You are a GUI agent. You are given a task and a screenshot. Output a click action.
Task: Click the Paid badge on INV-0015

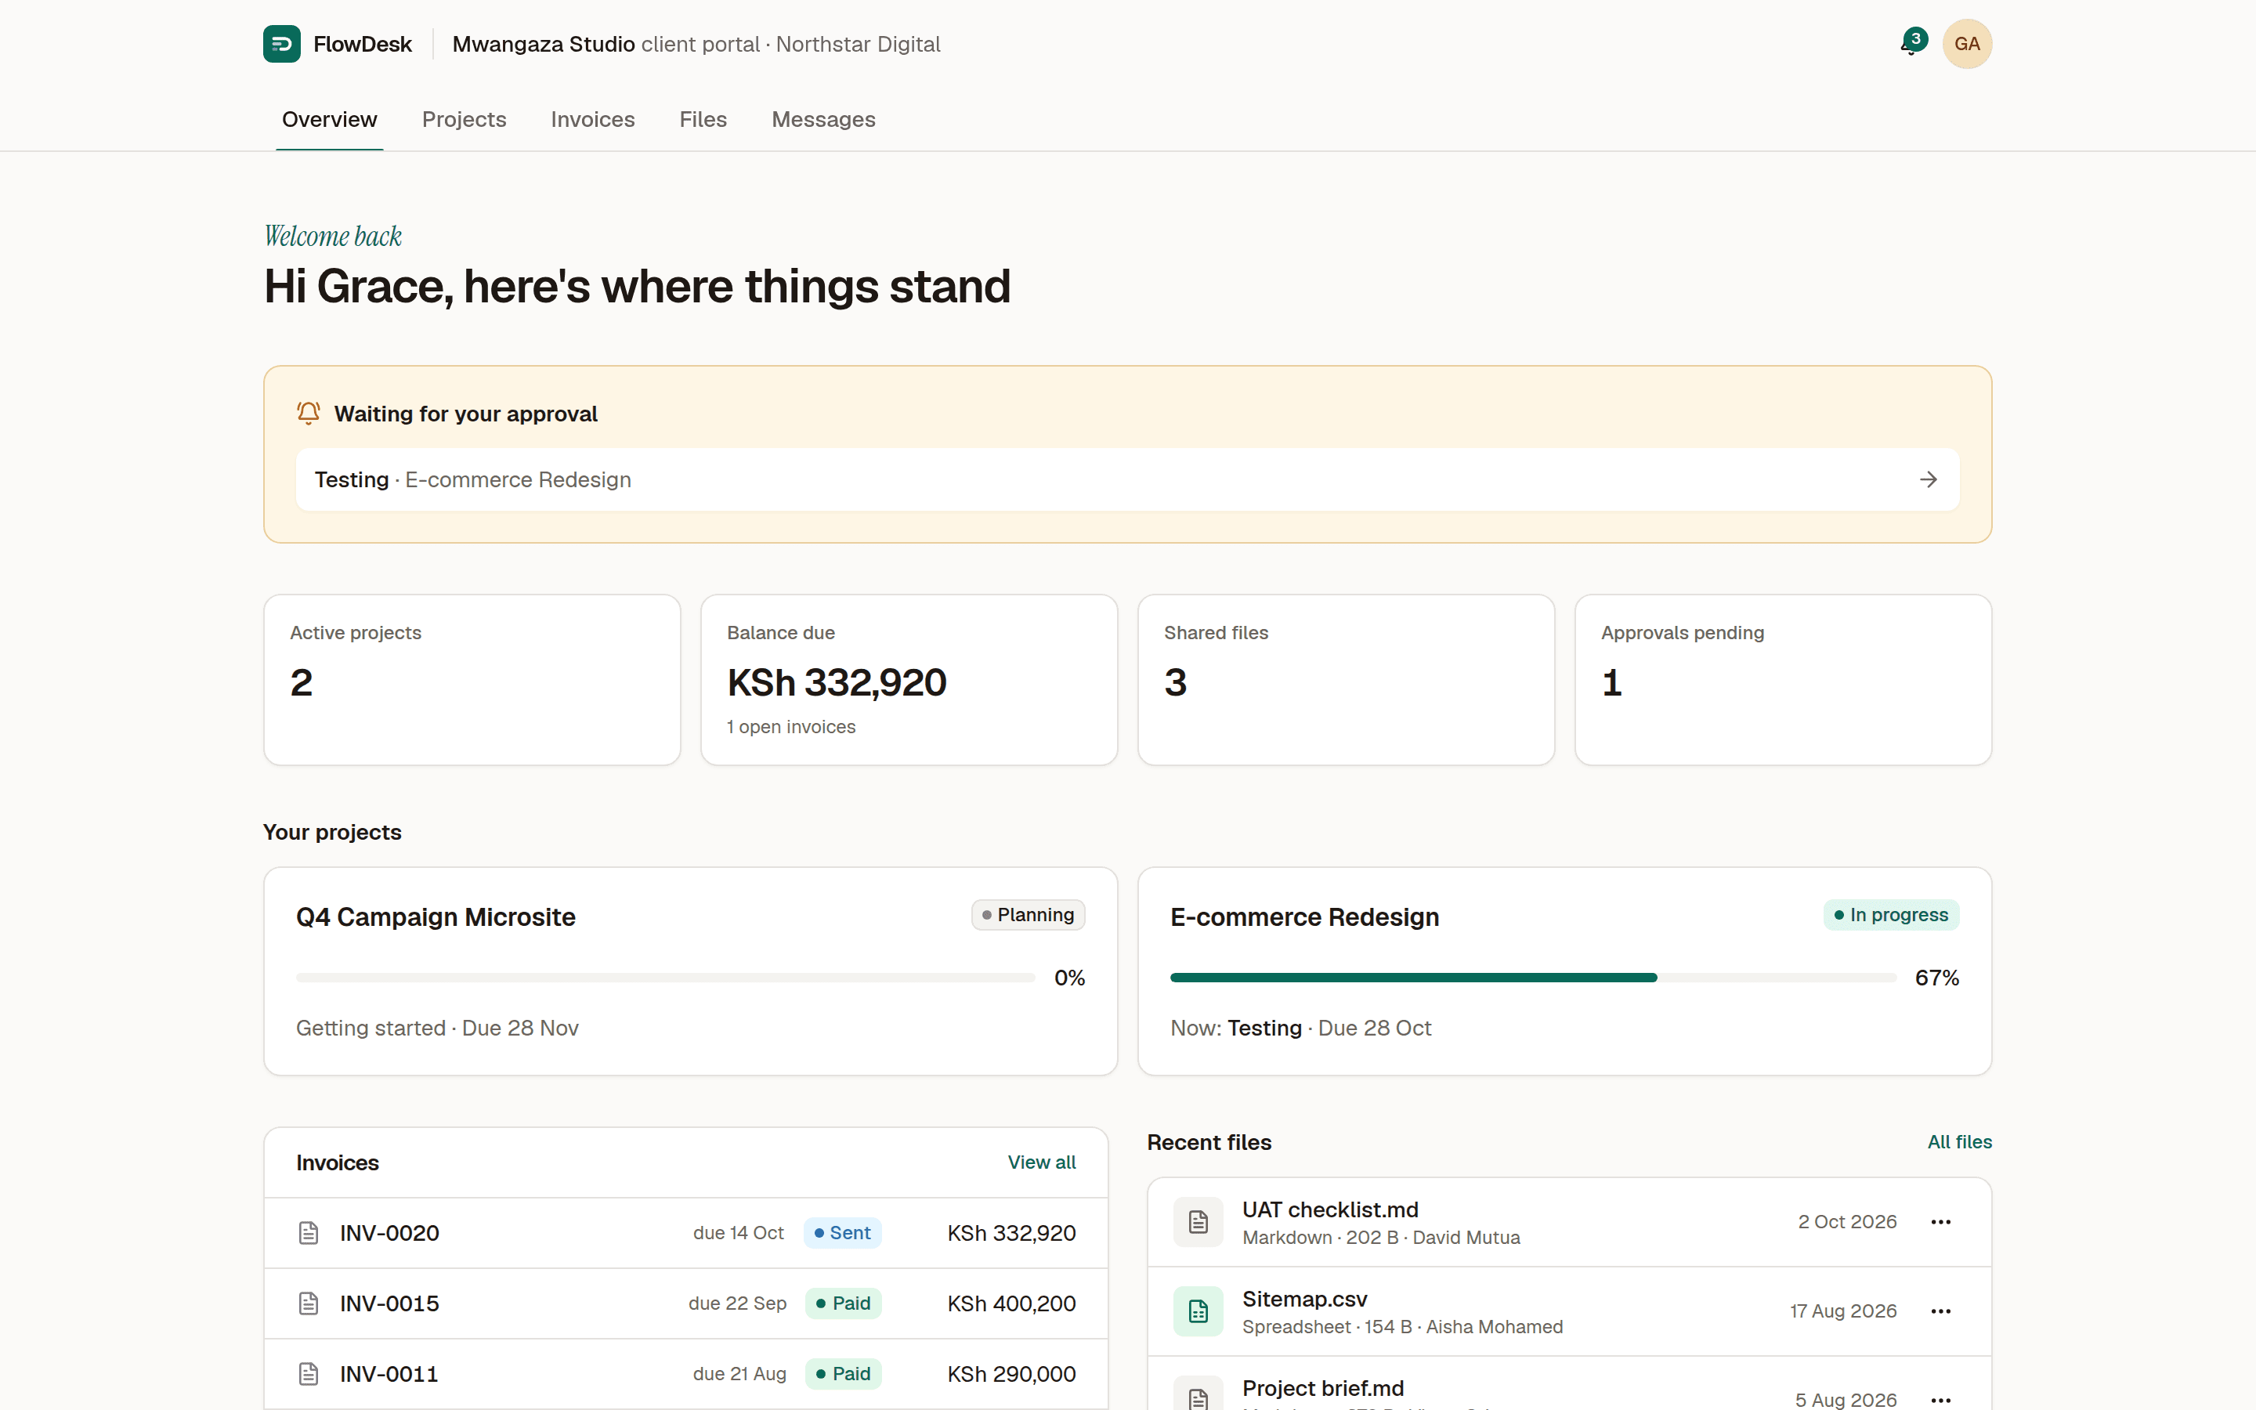(843, 1303)
